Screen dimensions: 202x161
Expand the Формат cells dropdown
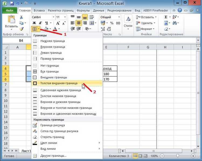pos(154,29)
